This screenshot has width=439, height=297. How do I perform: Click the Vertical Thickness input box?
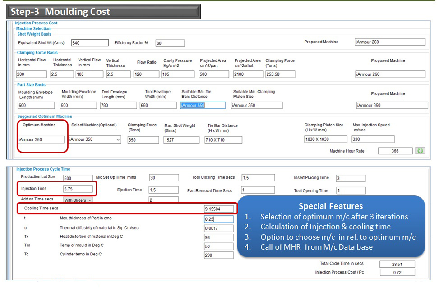point(118,74)
